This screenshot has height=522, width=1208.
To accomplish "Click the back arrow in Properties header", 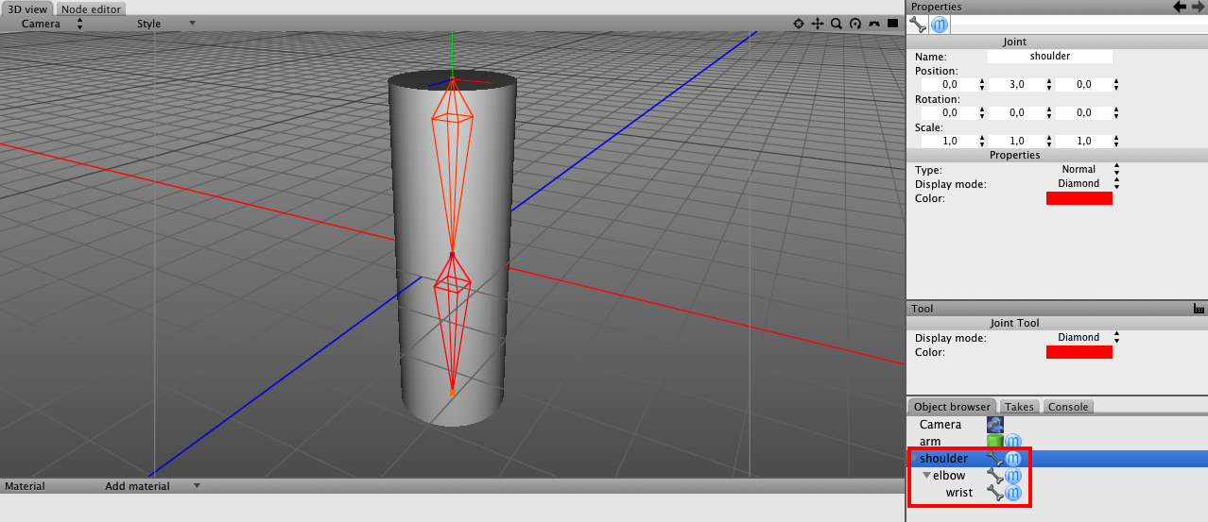I will (x=1180, y=7).
